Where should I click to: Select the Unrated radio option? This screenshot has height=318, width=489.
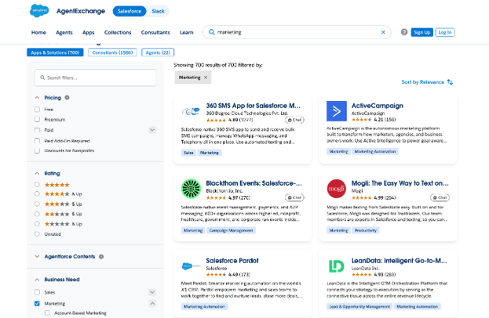click(37, 234)
